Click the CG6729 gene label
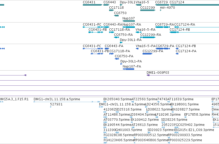Image resolution: width=219 pixels, height=144 pixels. click(161, 2)
